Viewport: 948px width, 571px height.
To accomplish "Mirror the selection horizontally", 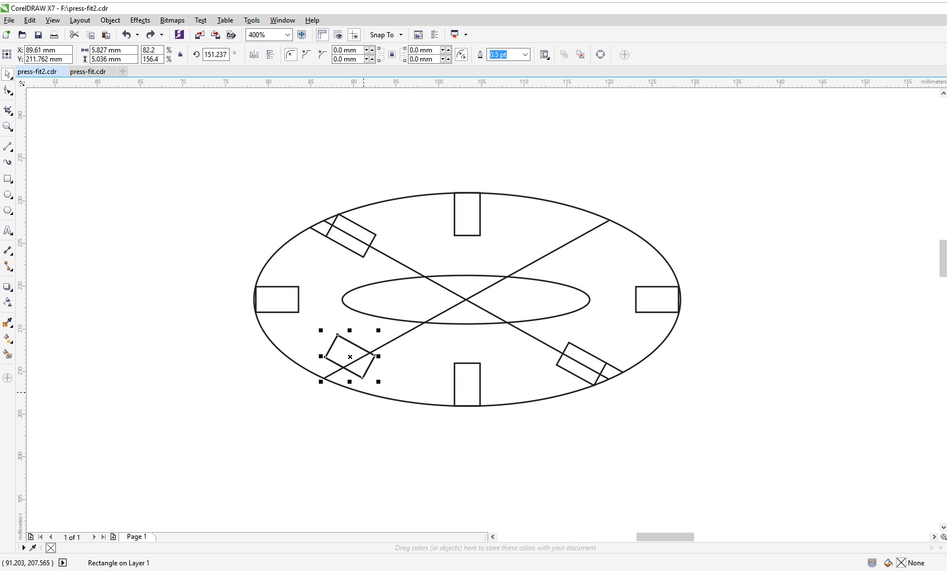I will (254, 55).
